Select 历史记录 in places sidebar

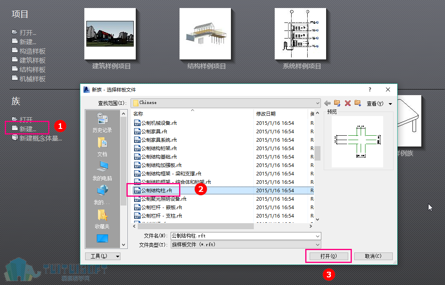102,122
